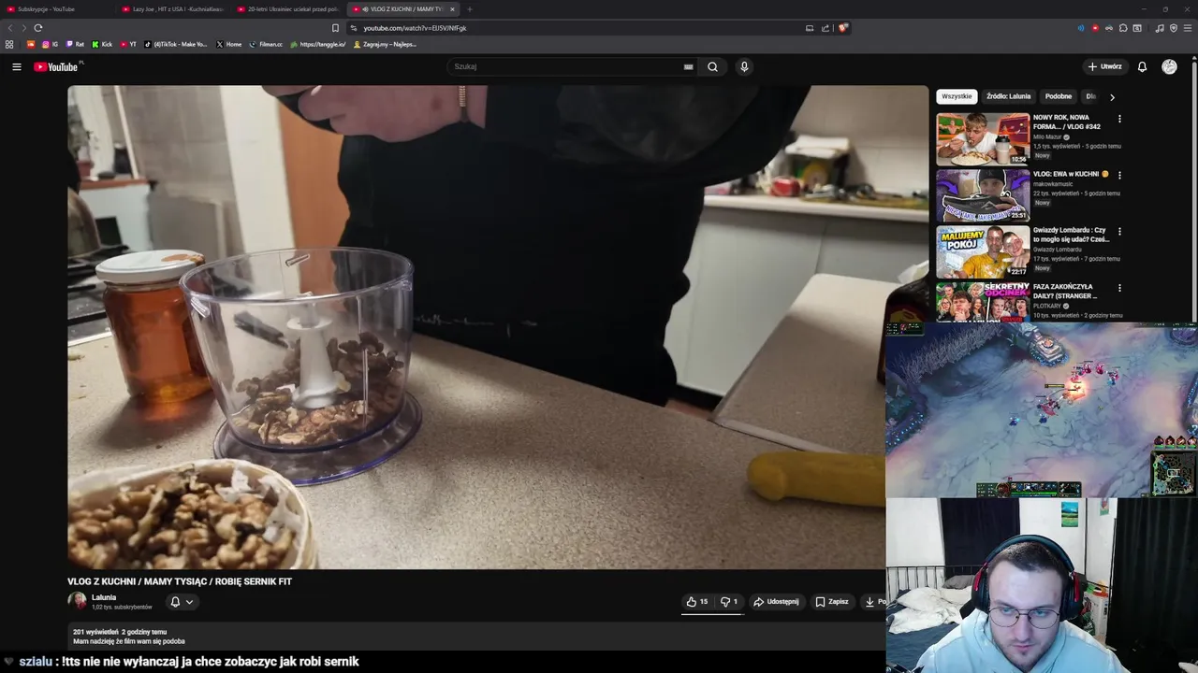
Task: Open the tanggle.io bookmark
Action: point(318,44)
